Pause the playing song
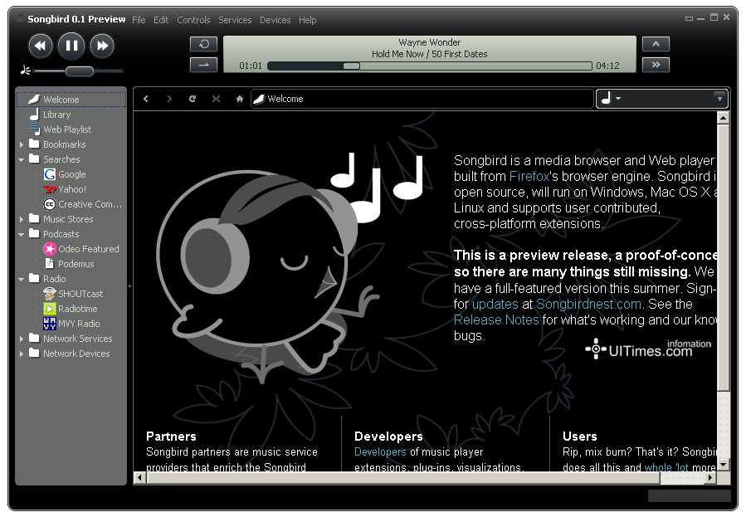Image resolution: width=746 pixels, height=517 pixels. [71, 46]
